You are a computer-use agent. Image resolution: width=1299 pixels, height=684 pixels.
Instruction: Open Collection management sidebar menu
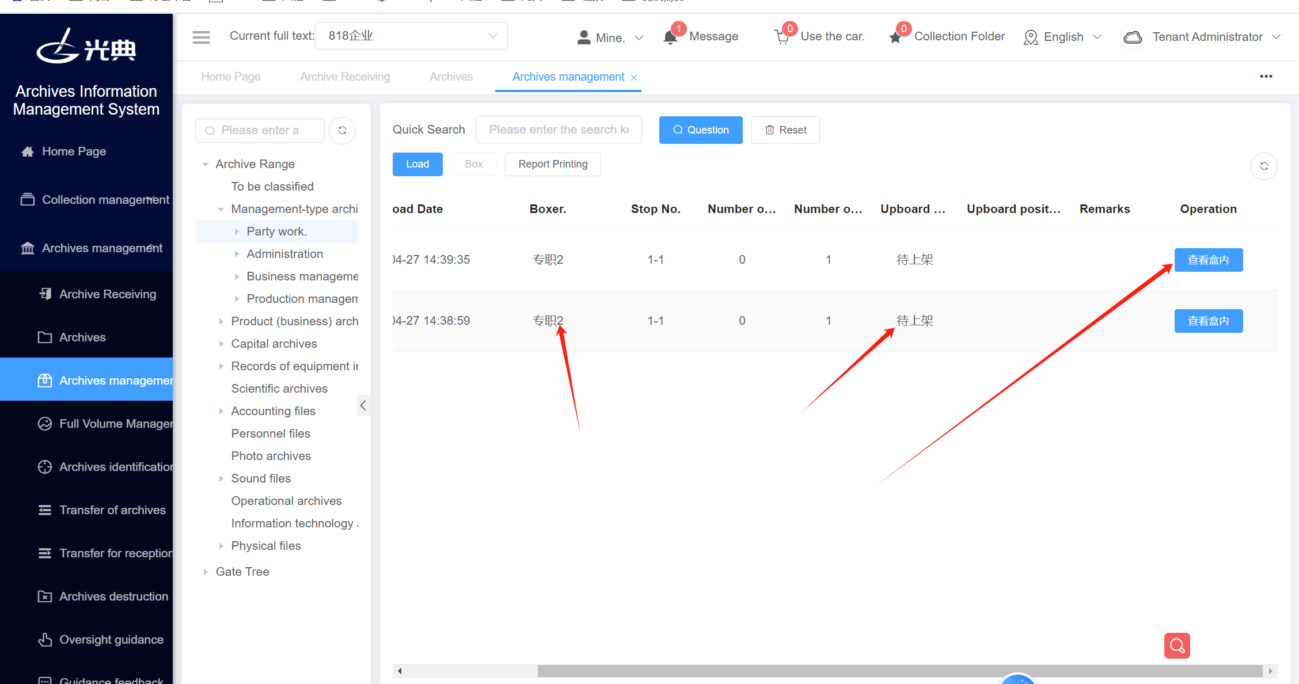[86, 200]
